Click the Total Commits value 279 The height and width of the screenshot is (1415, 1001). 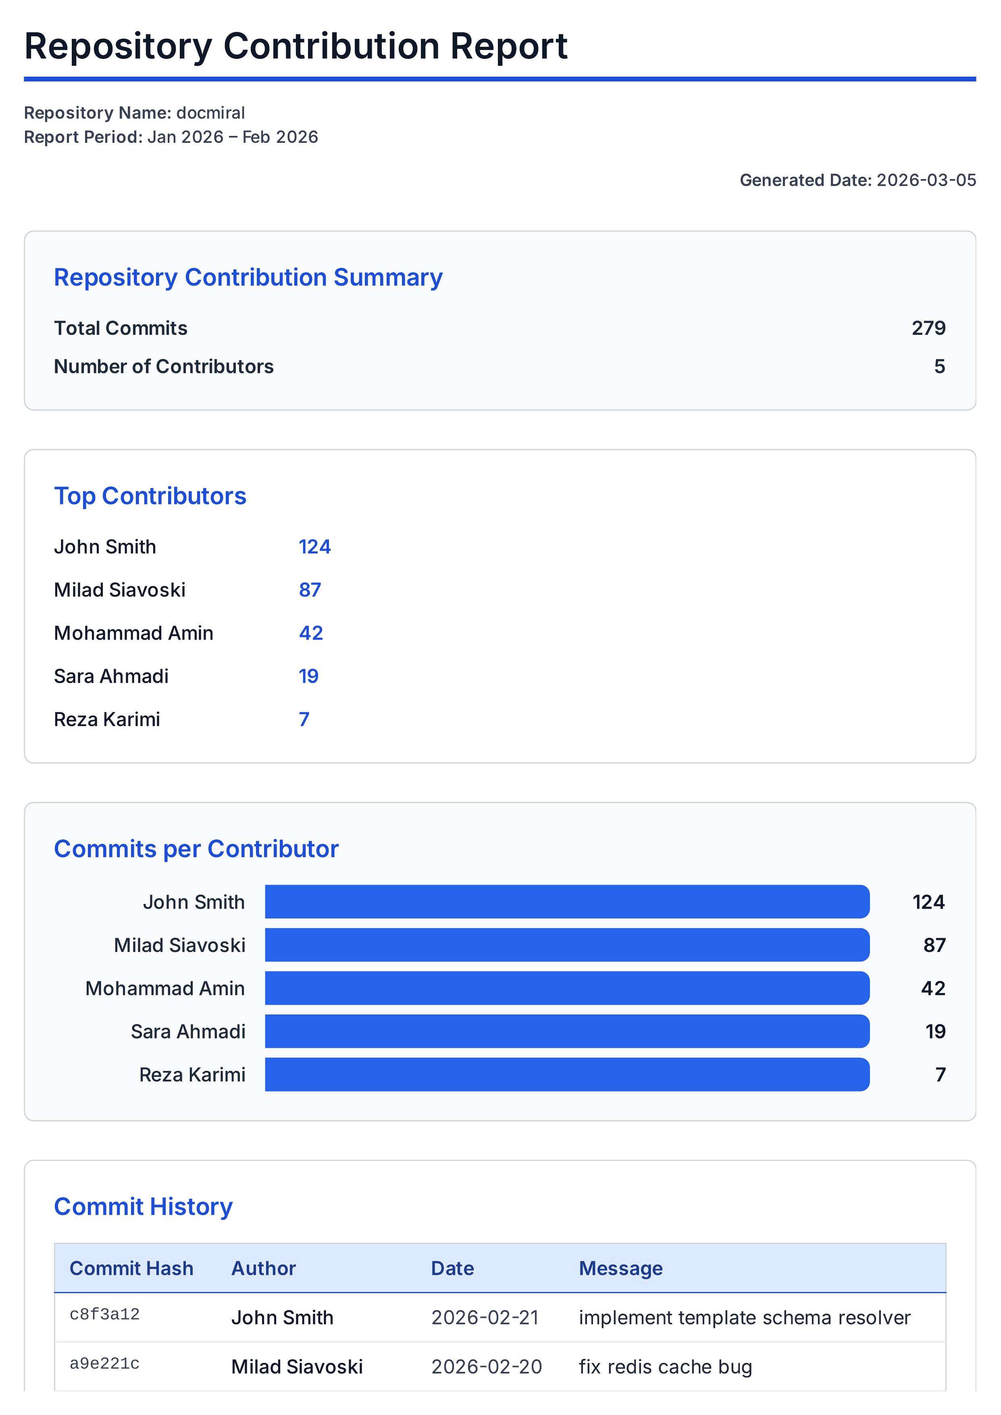928,328
